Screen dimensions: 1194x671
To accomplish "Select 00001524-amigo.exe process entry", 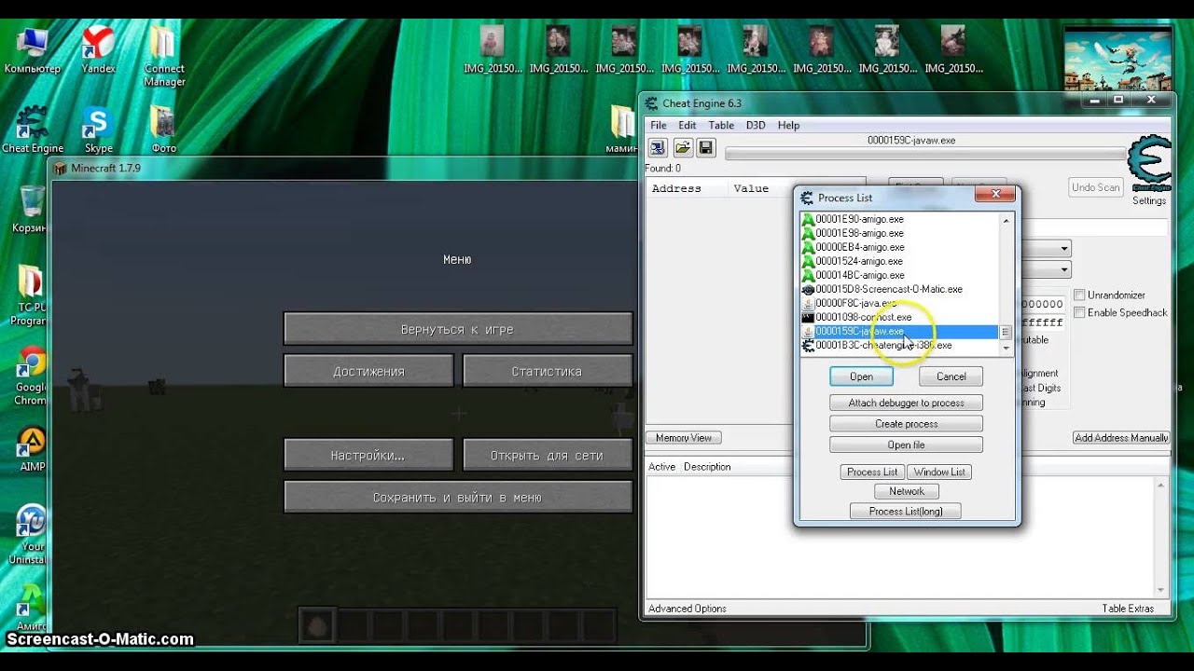I will (x=900, y=261).
